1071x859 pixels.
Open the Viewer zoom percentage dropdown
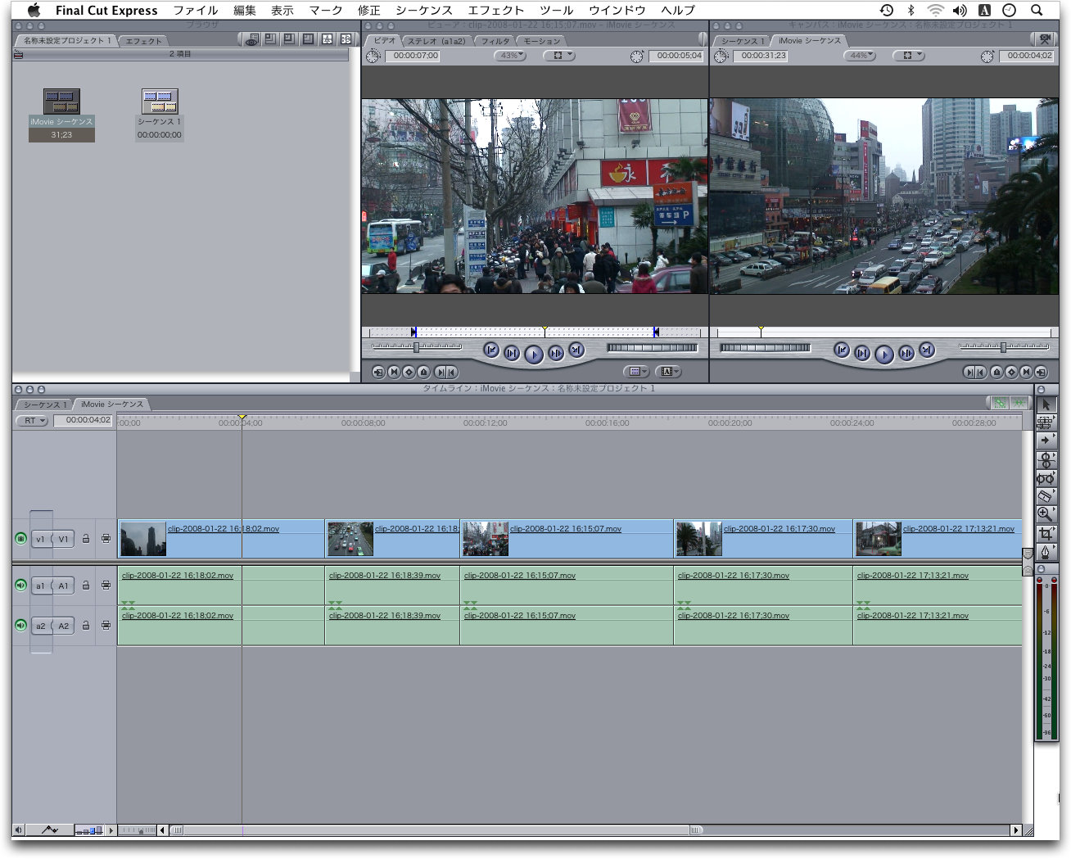pos(509,56)
